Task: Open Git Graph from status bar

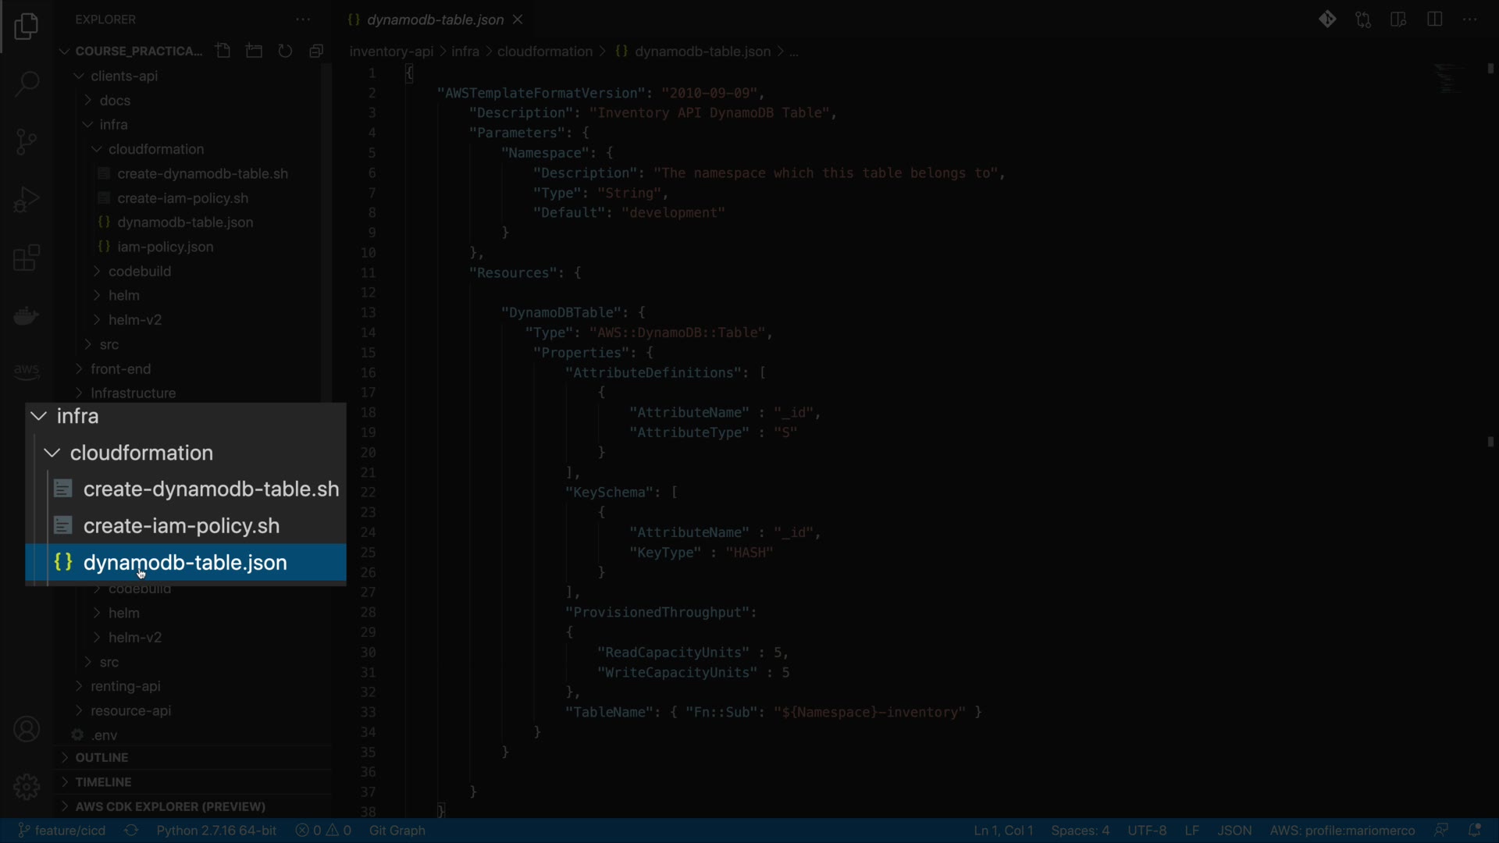Action: pos(397,831)
